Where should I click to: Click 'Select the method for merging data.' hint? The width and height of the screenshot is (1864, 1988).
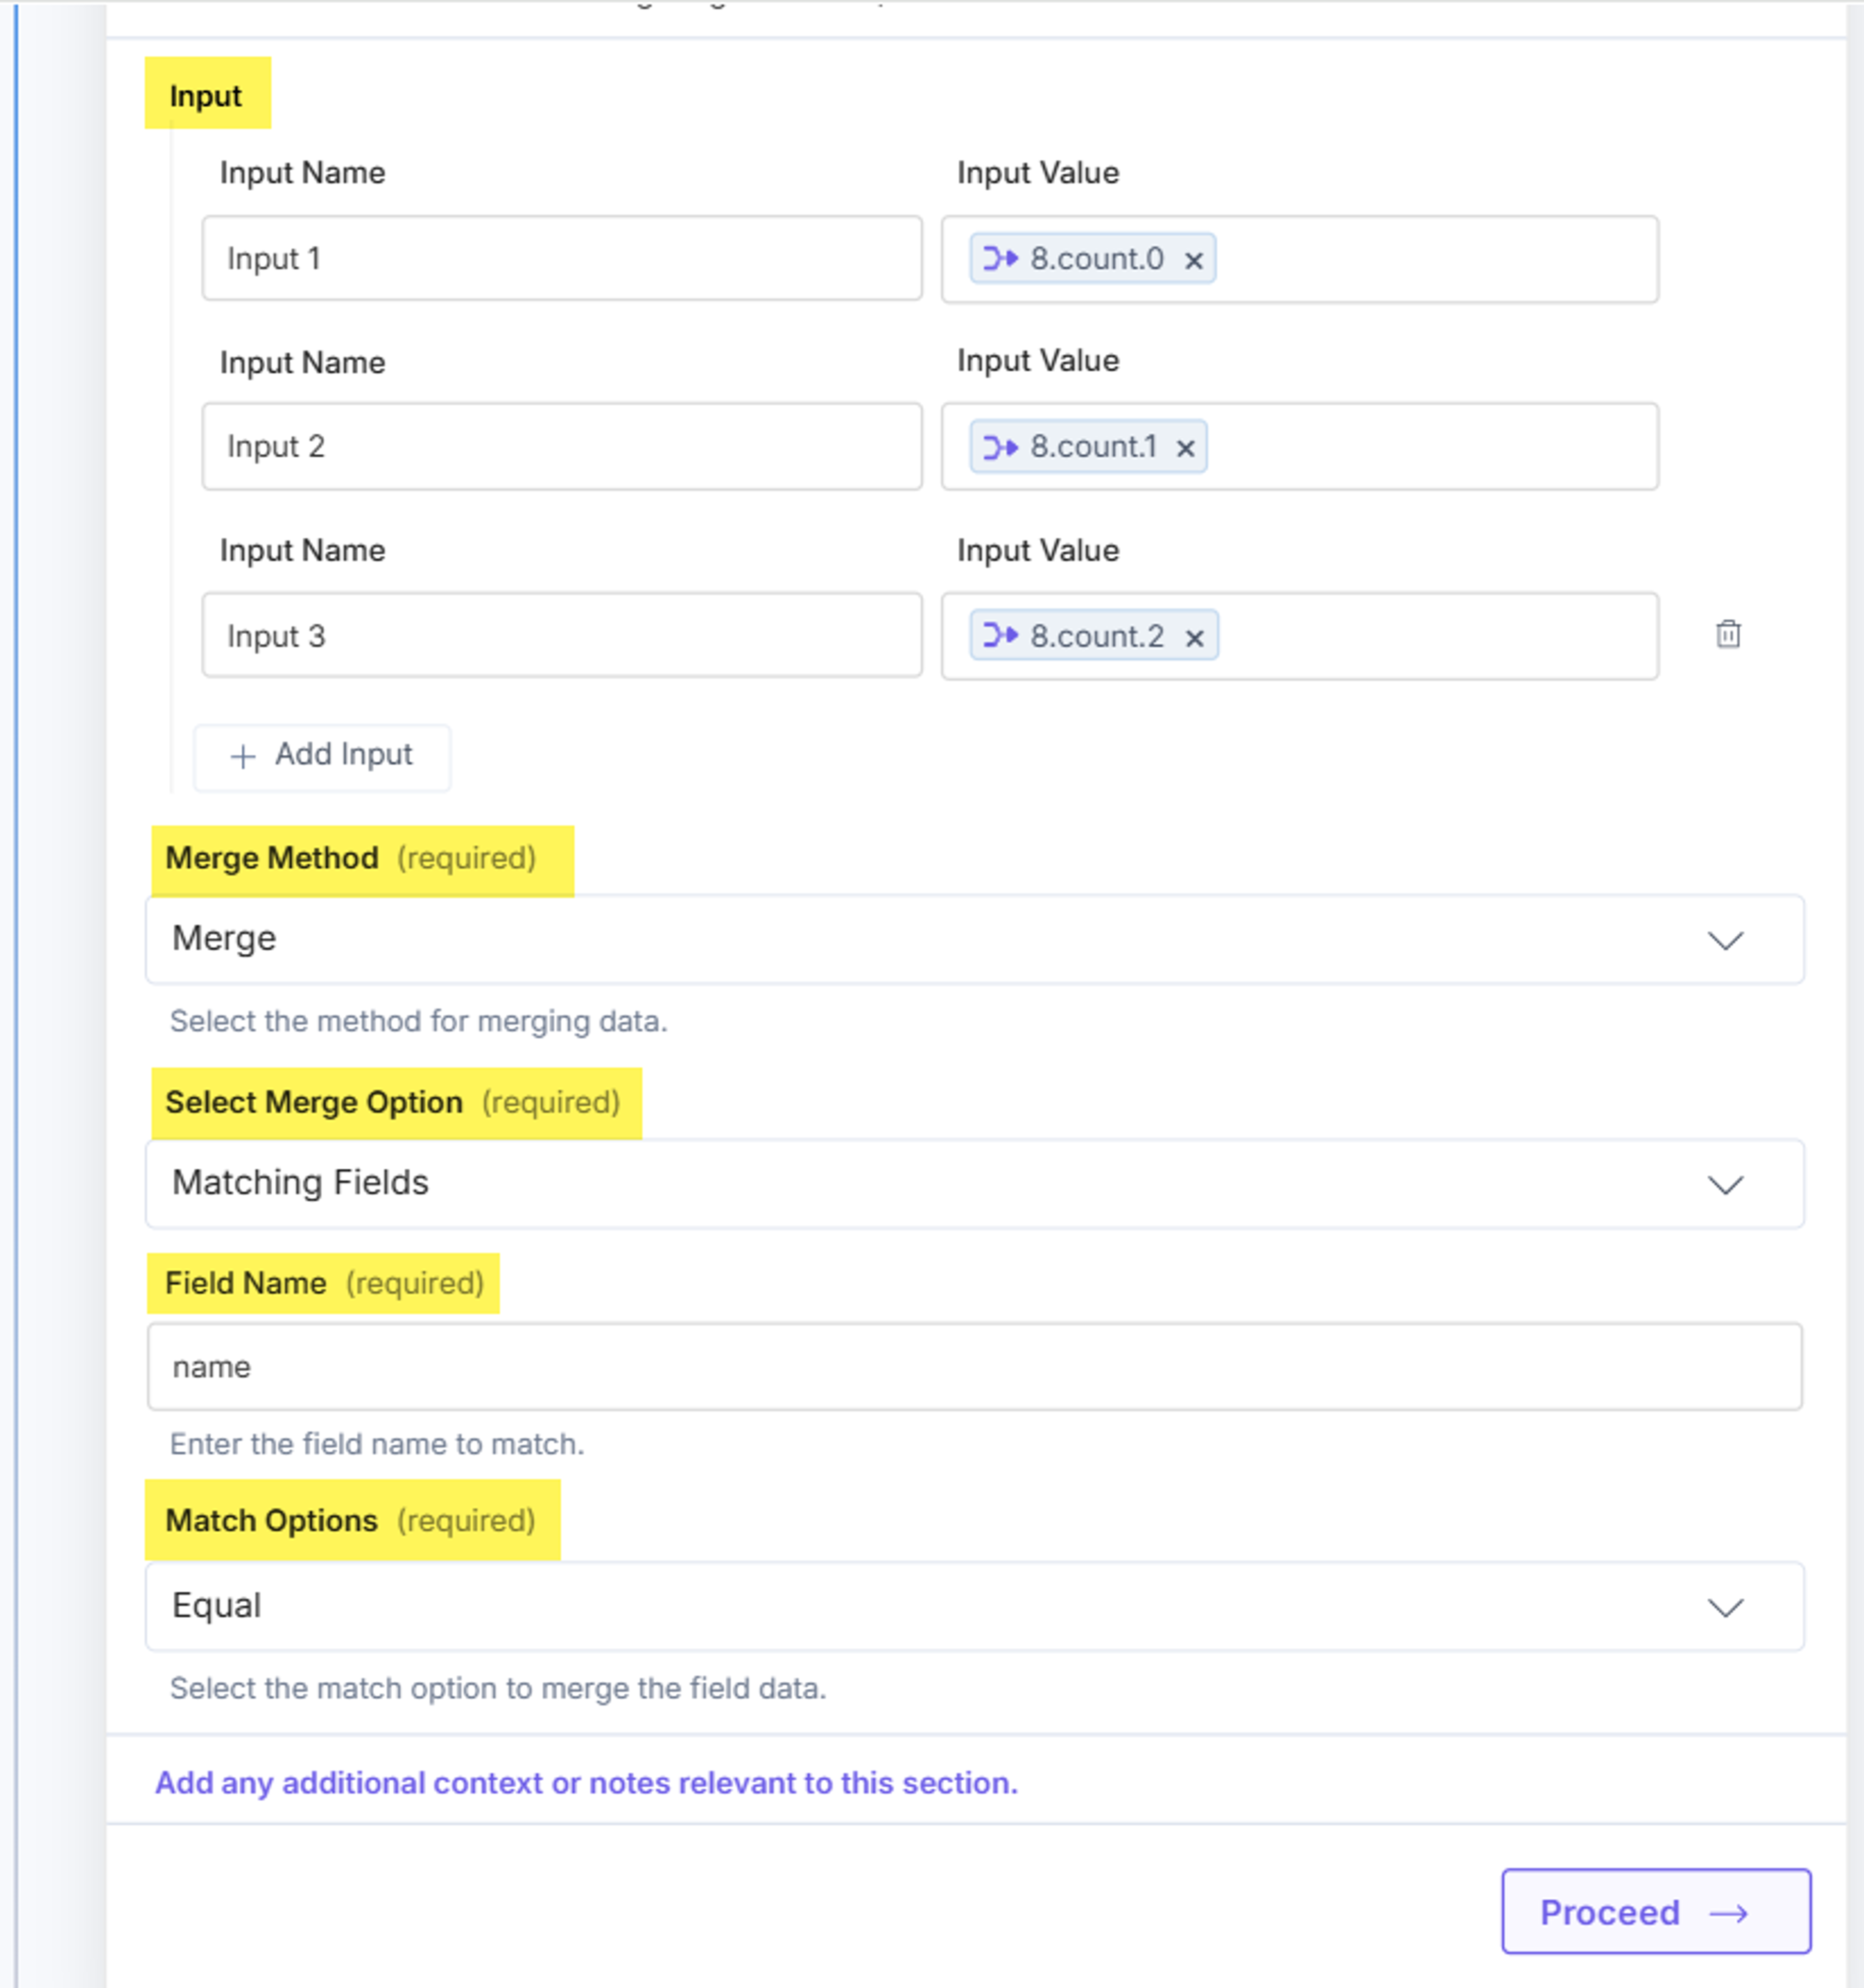(419, 1021)
